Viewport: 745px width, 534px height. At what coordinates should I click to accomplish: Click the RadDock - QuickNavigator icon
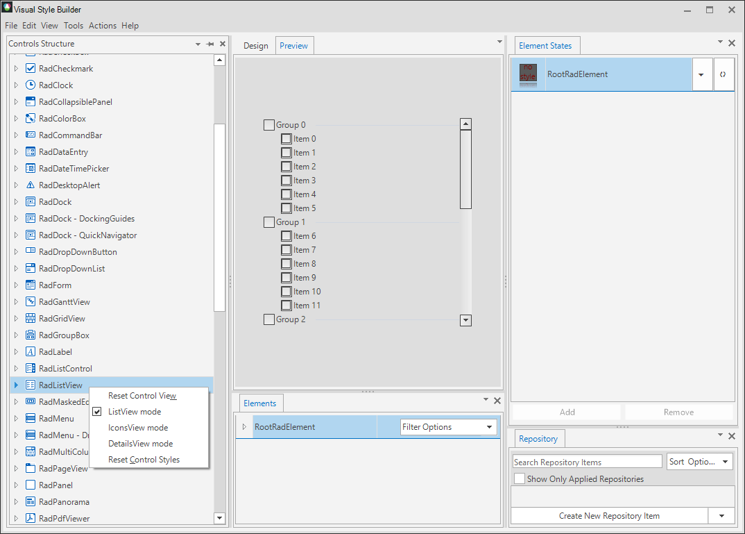pyautogui.click(x=31, y=235)
